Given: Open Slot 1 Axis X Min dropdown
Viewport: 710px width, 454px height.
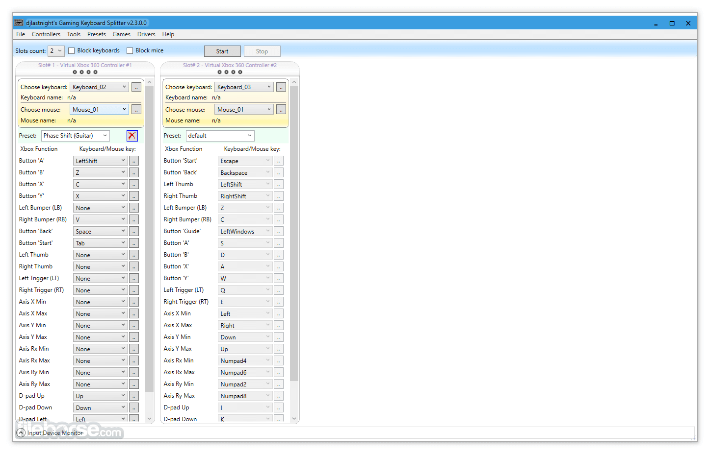Looking at the screenshot, I should (101, 302).
